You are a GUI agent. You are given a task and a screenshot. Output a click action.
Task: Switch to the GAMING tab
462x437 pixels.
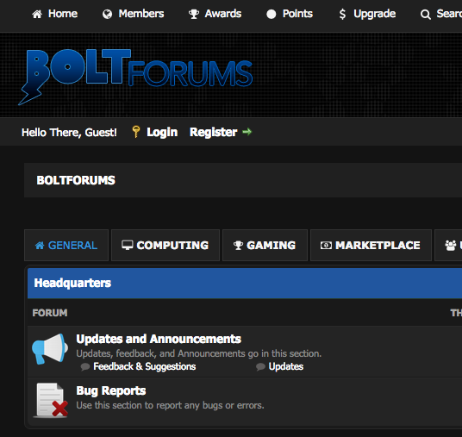(265, 245)
